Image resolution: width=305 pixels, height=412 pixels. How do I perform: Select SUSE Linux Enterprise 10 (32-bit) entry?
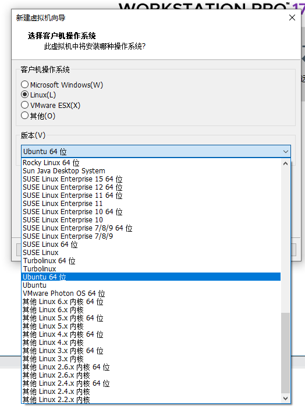(151, 219)
